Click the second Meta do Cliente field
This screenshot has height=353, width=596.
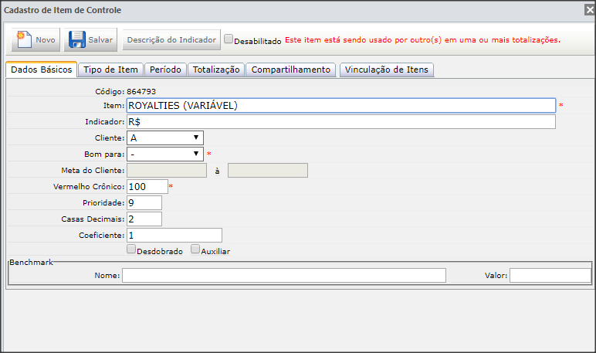pos(268,171)
